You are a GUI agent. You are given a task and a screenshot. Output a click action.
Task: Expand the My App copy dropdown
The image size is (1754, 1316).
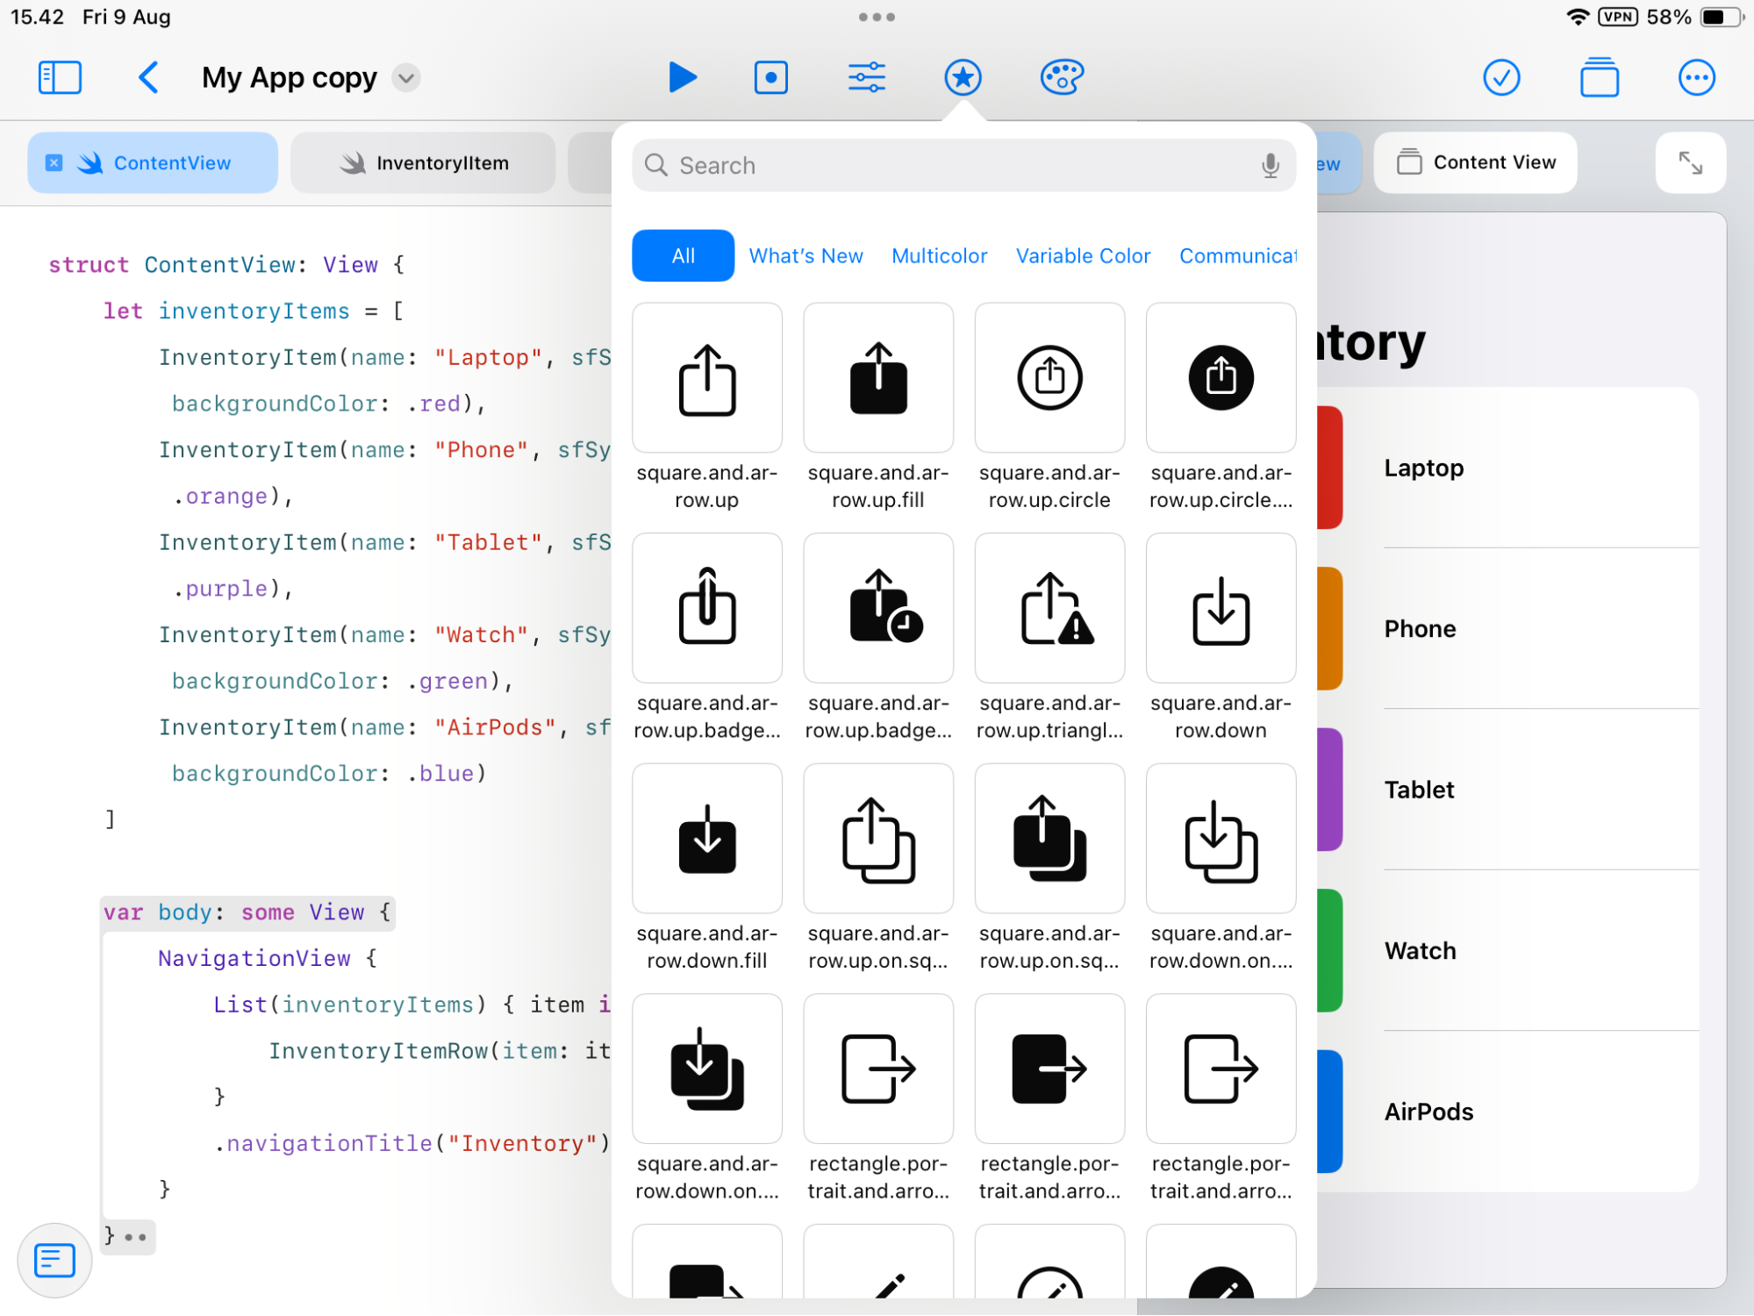click(405, 77)
